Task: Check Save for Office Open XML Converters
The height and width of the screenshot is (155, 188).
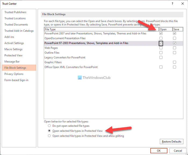Action: (175, 67)
